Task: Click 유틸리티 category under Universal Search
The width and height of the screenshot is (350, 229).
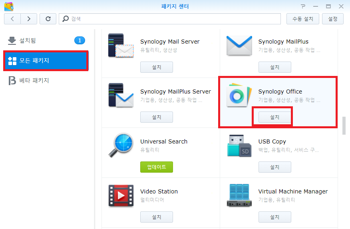Action: pos(149,150)
